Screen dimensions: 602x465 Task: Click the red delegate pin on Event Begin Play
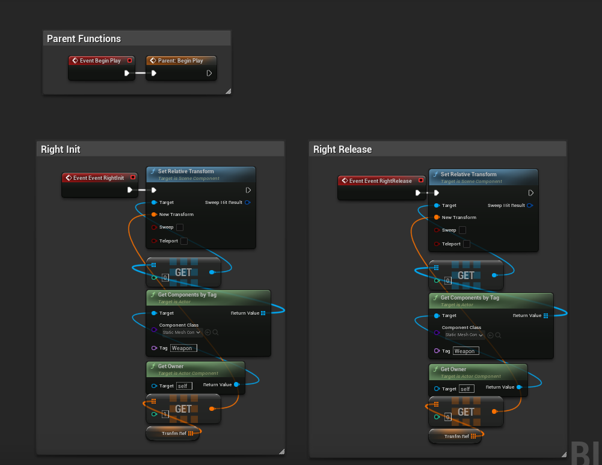pos(129,60)
